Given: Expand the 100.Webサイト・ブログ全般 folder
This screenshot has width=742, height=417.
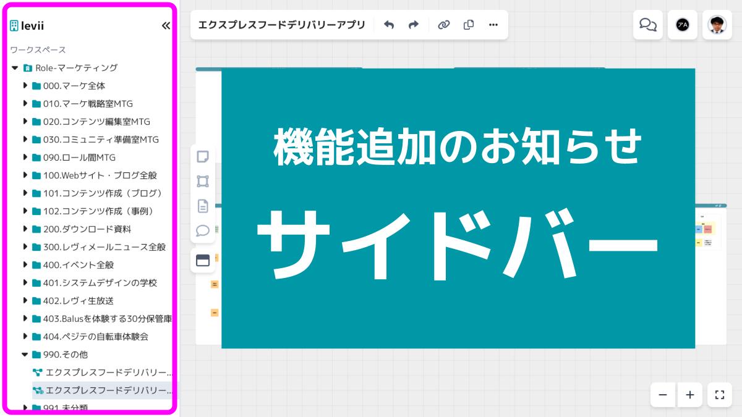Looking at the screenshot, I should [25, 175].
